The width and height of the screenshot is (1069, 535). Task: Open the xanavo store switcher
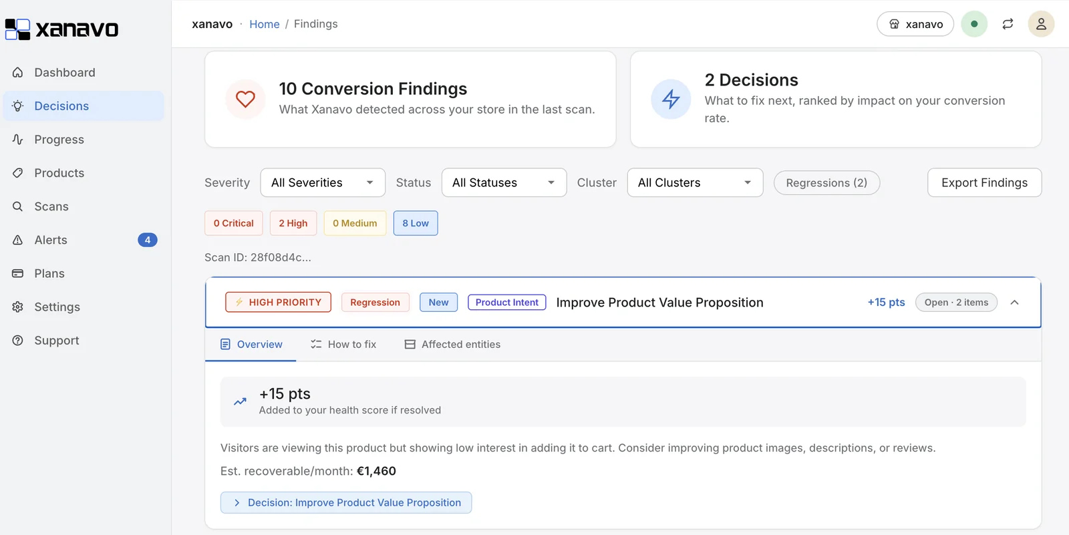[915, 24]
